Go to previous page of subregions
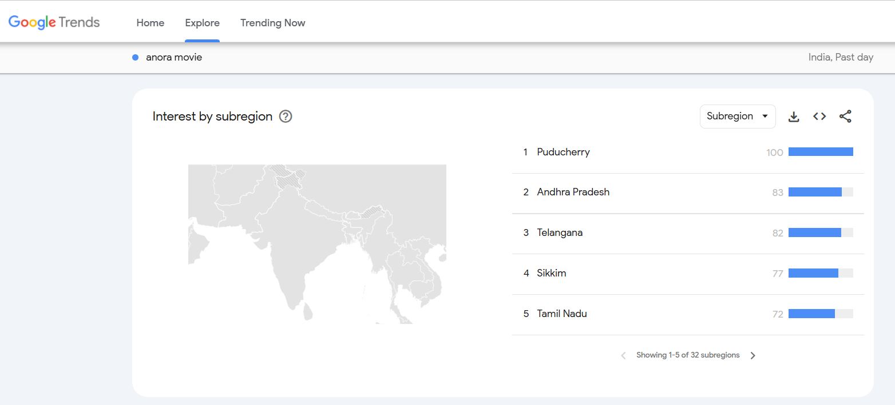Image resolution: width=895 pixels, height=405 pixels. pyautogui.click(x=623, y=355)
